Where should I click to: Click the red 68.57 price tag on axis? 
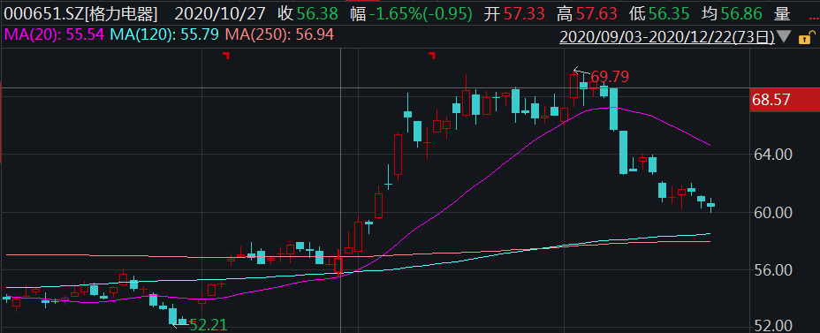[785, 99]
